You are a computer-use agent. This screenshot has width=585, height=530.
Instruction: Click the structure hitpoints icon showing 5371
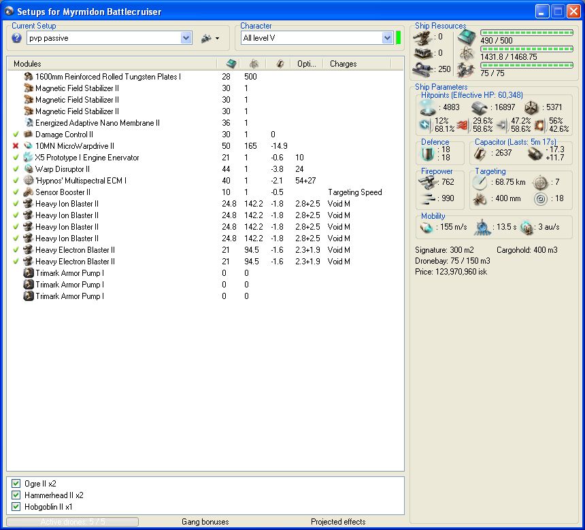point(531,107)
